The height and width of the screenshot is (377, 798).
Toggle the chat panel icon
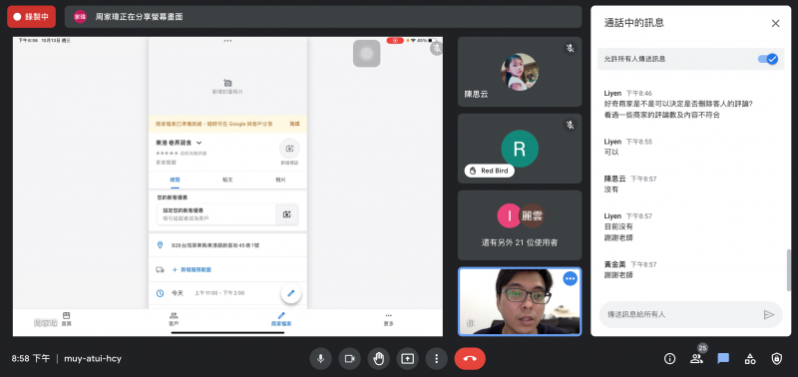click(723, 359)
